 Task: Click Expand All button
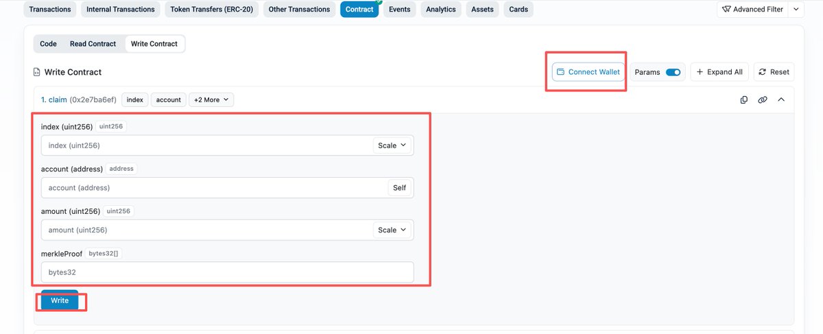(719, 72)
